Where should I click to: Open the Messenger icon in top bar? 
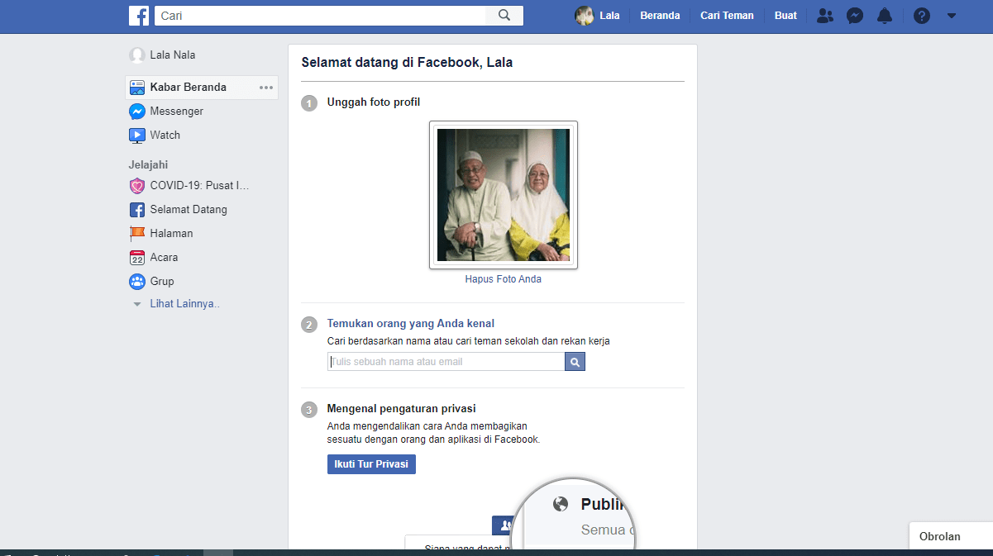point(855,16)
